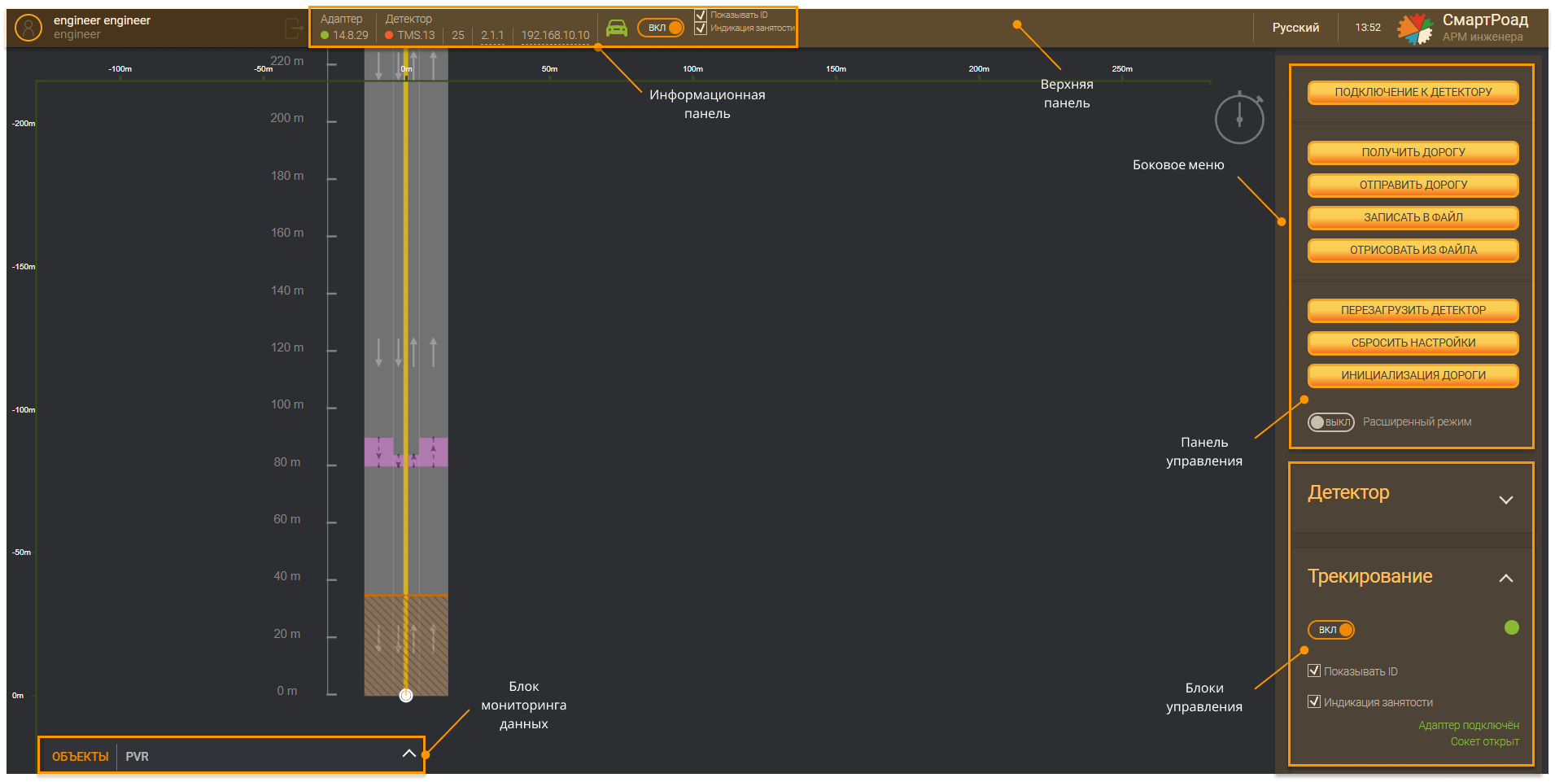The height and width of the screenshot is (782, 1555).
Task: Toggle Показывать ID checkbox in top panel
Action: [x=701, y=15]
